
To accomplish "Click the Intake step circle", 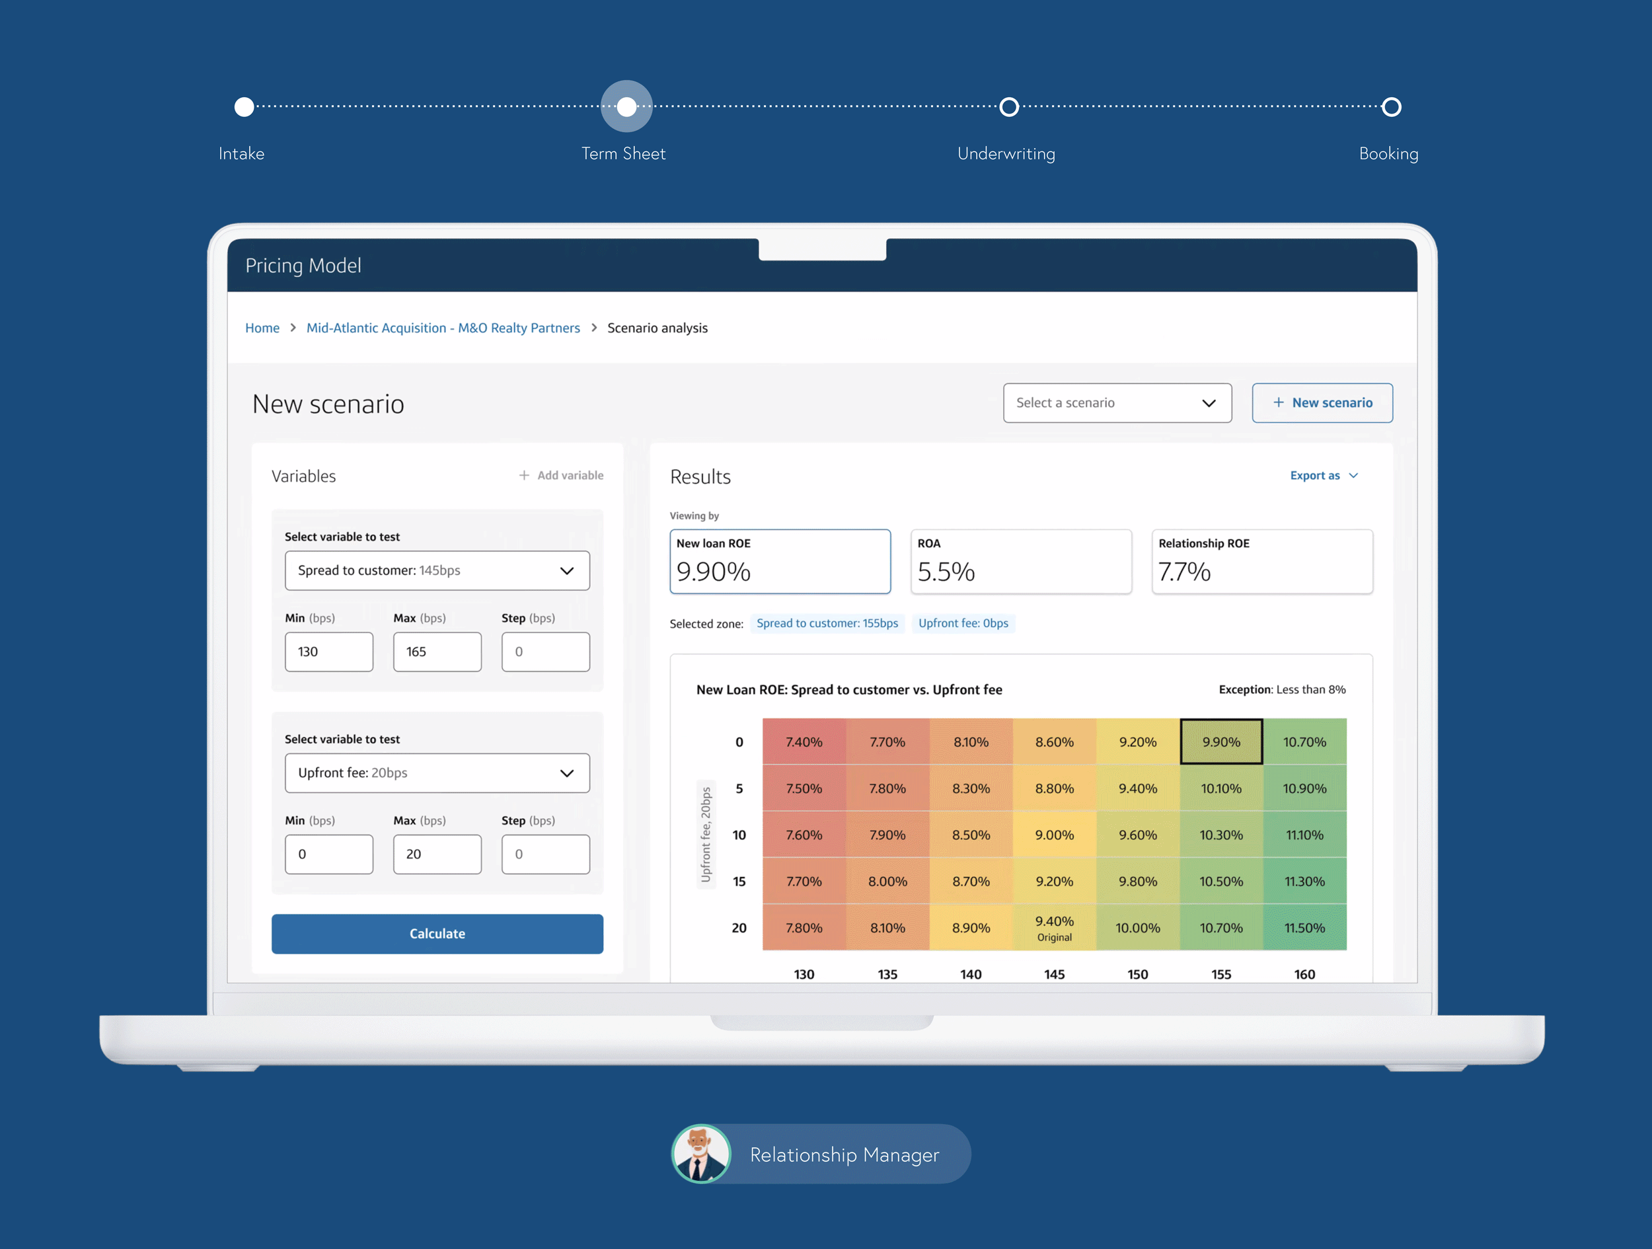I will pos(244,107).
